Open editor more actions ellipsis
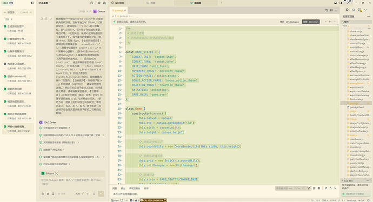 point(336,10)
